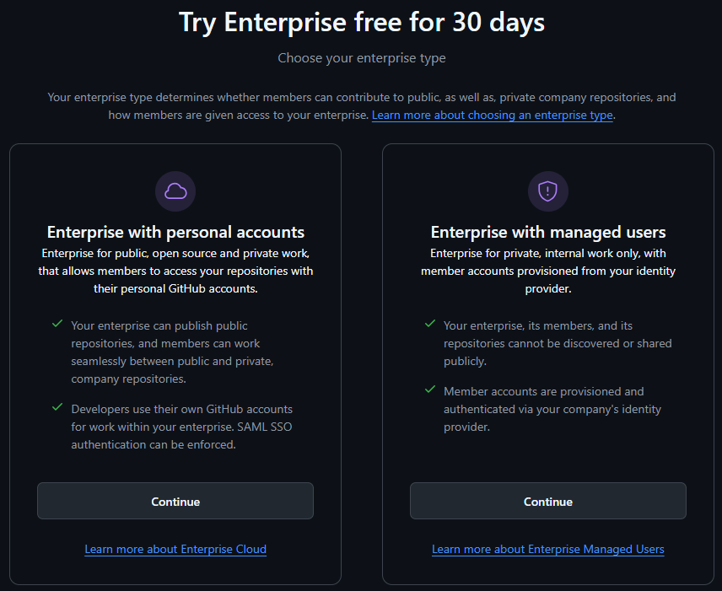Click the green checkmark beside public repositories benefit
The width and height of the screenshot is (722, 591).
(x=57, y=324)
